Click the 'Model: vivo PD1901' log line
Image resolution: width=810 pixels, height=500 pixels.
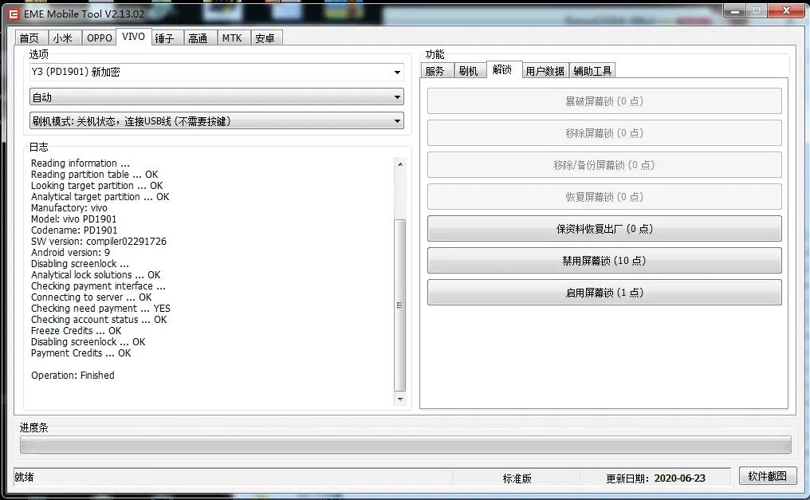pyautogui.click(x=74, y=219)
